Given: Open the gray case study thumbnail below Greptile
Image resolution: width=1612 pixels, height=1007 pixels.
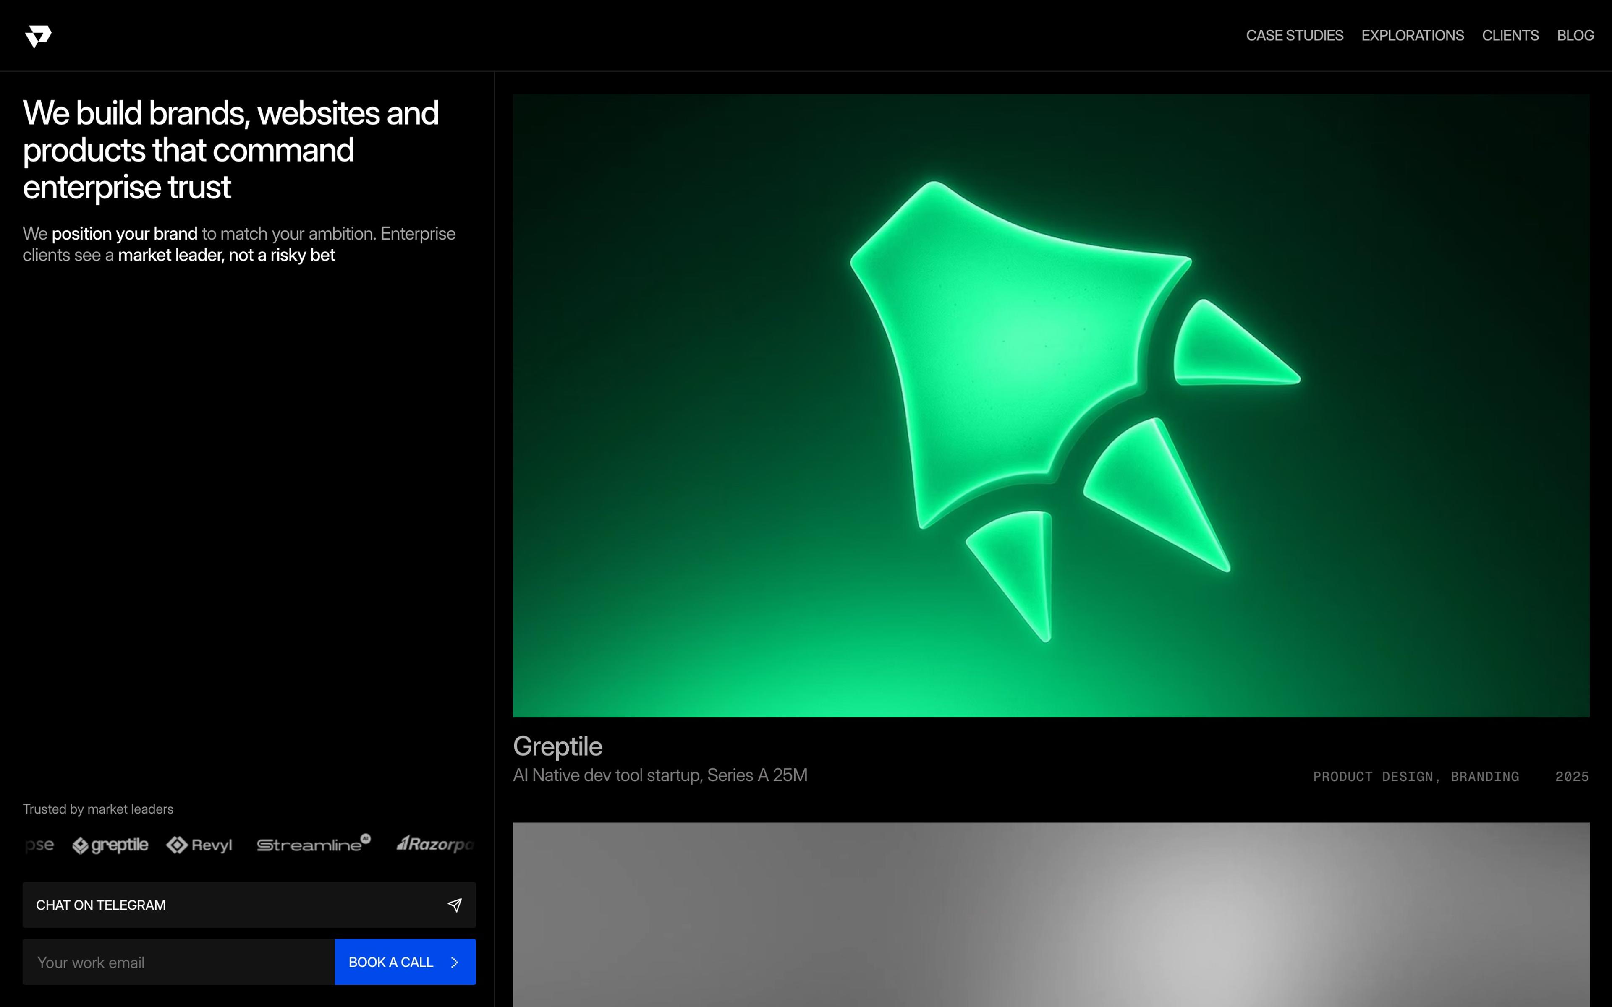Looking at the screenshot, I should coord(1051,914).
